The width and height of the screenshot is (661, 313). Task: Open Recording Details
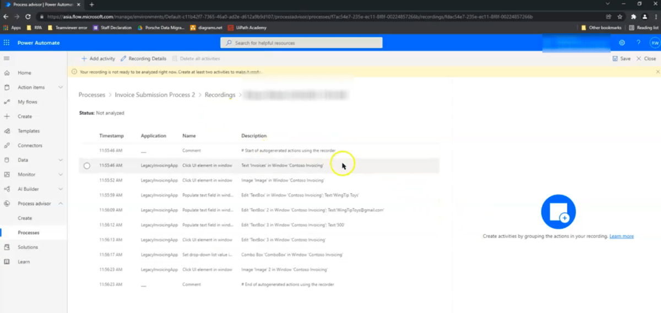click(143, 58)
